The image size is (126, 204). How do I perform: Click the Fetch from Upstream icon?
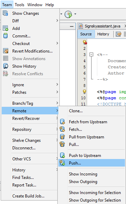tap(62, 122)
